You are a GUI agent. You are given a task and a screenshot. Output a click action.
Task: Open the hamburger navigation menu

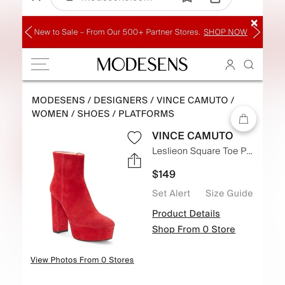click(40, 64)
